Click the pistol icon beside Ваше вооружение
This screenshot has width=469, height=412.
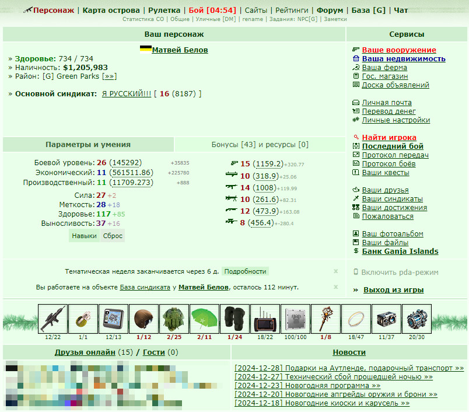[356, 50]
